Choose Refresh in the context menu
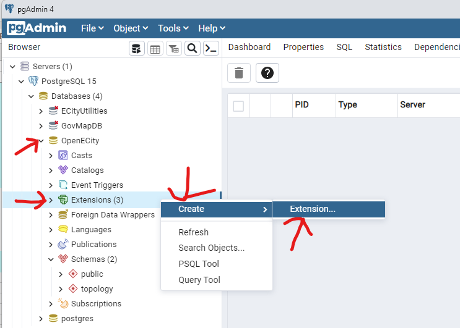 [x=217, y=232]
